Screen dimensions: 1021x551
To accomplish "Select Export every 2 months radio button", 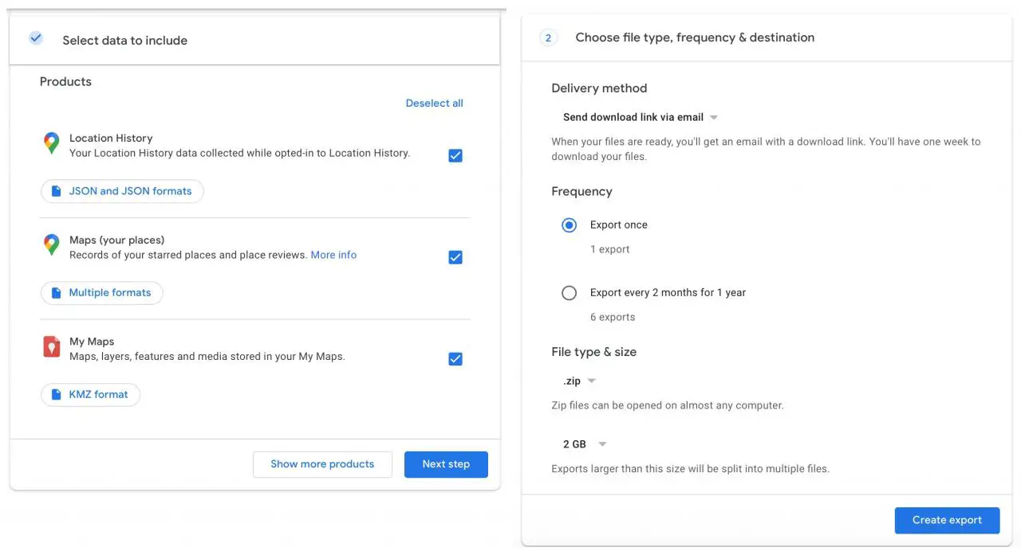I will [569, 293].
